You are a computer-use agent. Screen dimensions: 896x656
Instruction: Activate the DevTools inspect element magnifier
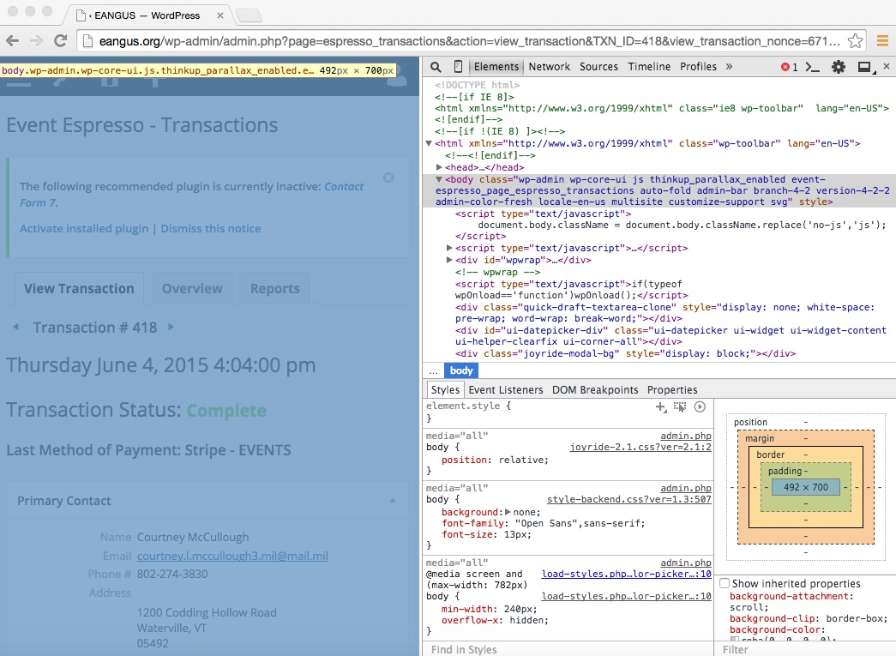[436, 67]
